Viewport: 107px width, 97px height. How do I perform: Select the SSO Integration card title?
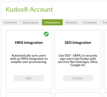(x=78, y=43)
